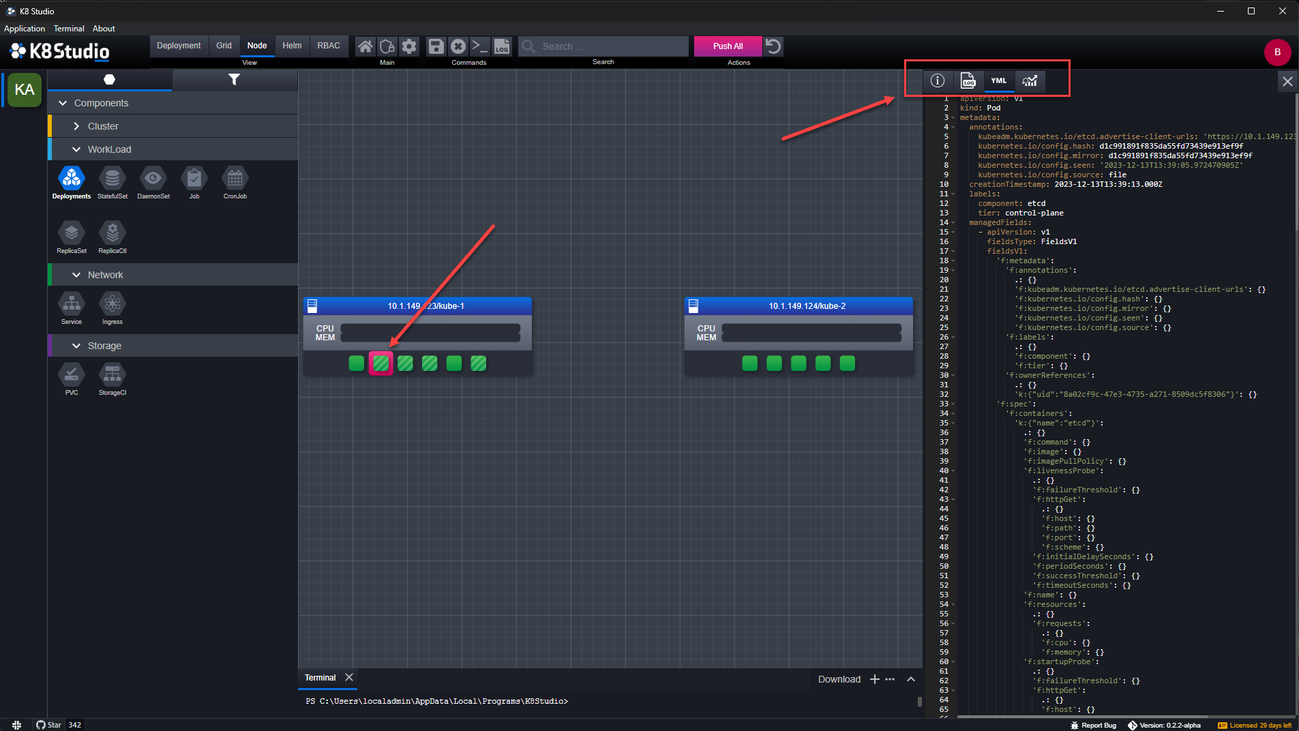Open pod metrics chart icon
This screenshot has width=1299, height=731.
pyautogui.click(x=1030, y=80)
